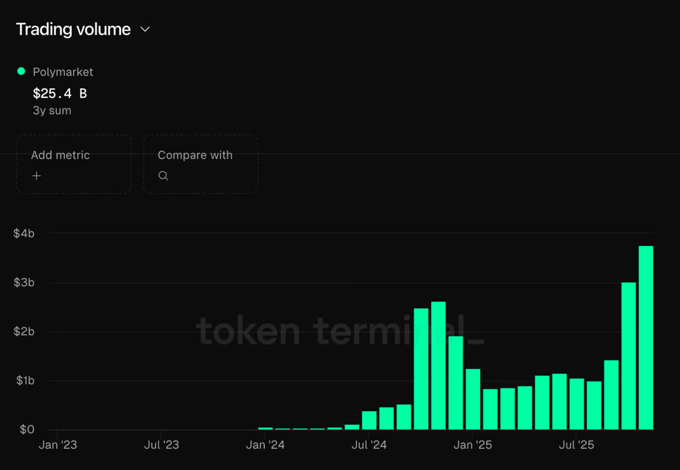680x470 pixels.
Task: Open the Compare with search box
Action: [x=201, y=164]
